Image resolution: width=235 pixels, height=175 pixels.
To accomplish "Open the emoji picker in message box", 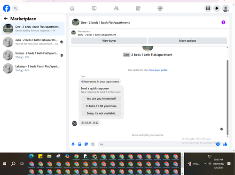I will (x=218, y=144).
